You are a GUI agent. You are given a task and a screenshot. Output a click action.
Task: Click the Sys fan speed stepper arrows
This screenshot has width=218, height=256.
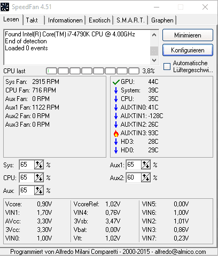coord(39,165)
